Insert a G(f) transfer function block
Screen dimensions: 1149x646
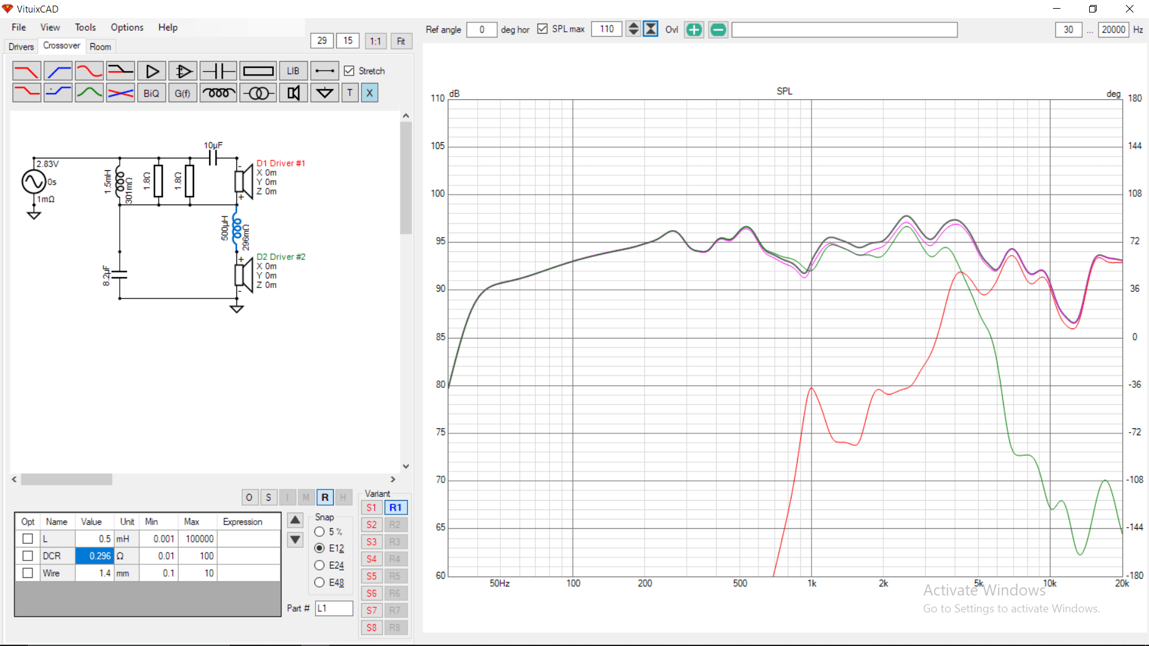(x=183, y=93)
